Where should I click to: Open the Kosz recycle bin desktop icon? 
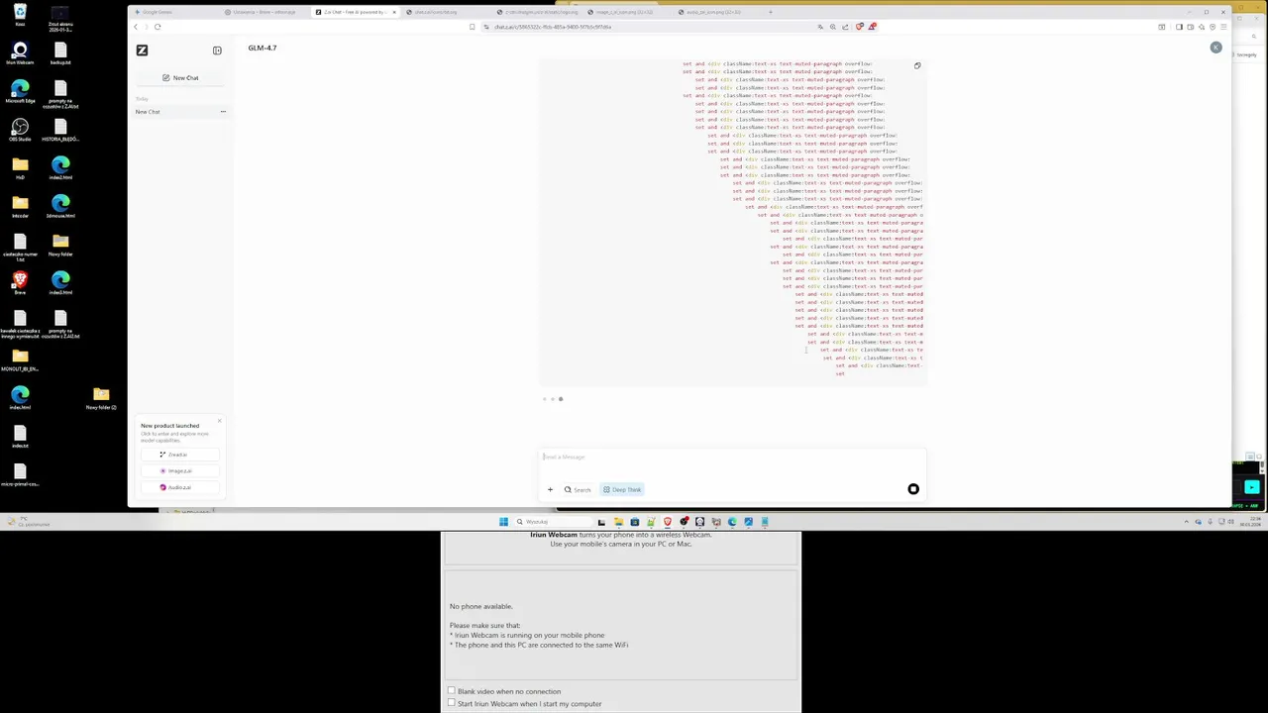(20, 15)
